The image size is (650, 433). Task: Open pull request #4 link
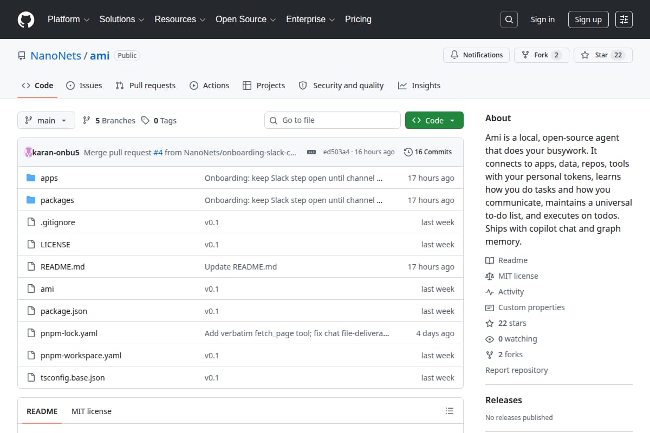coord(158,152)
